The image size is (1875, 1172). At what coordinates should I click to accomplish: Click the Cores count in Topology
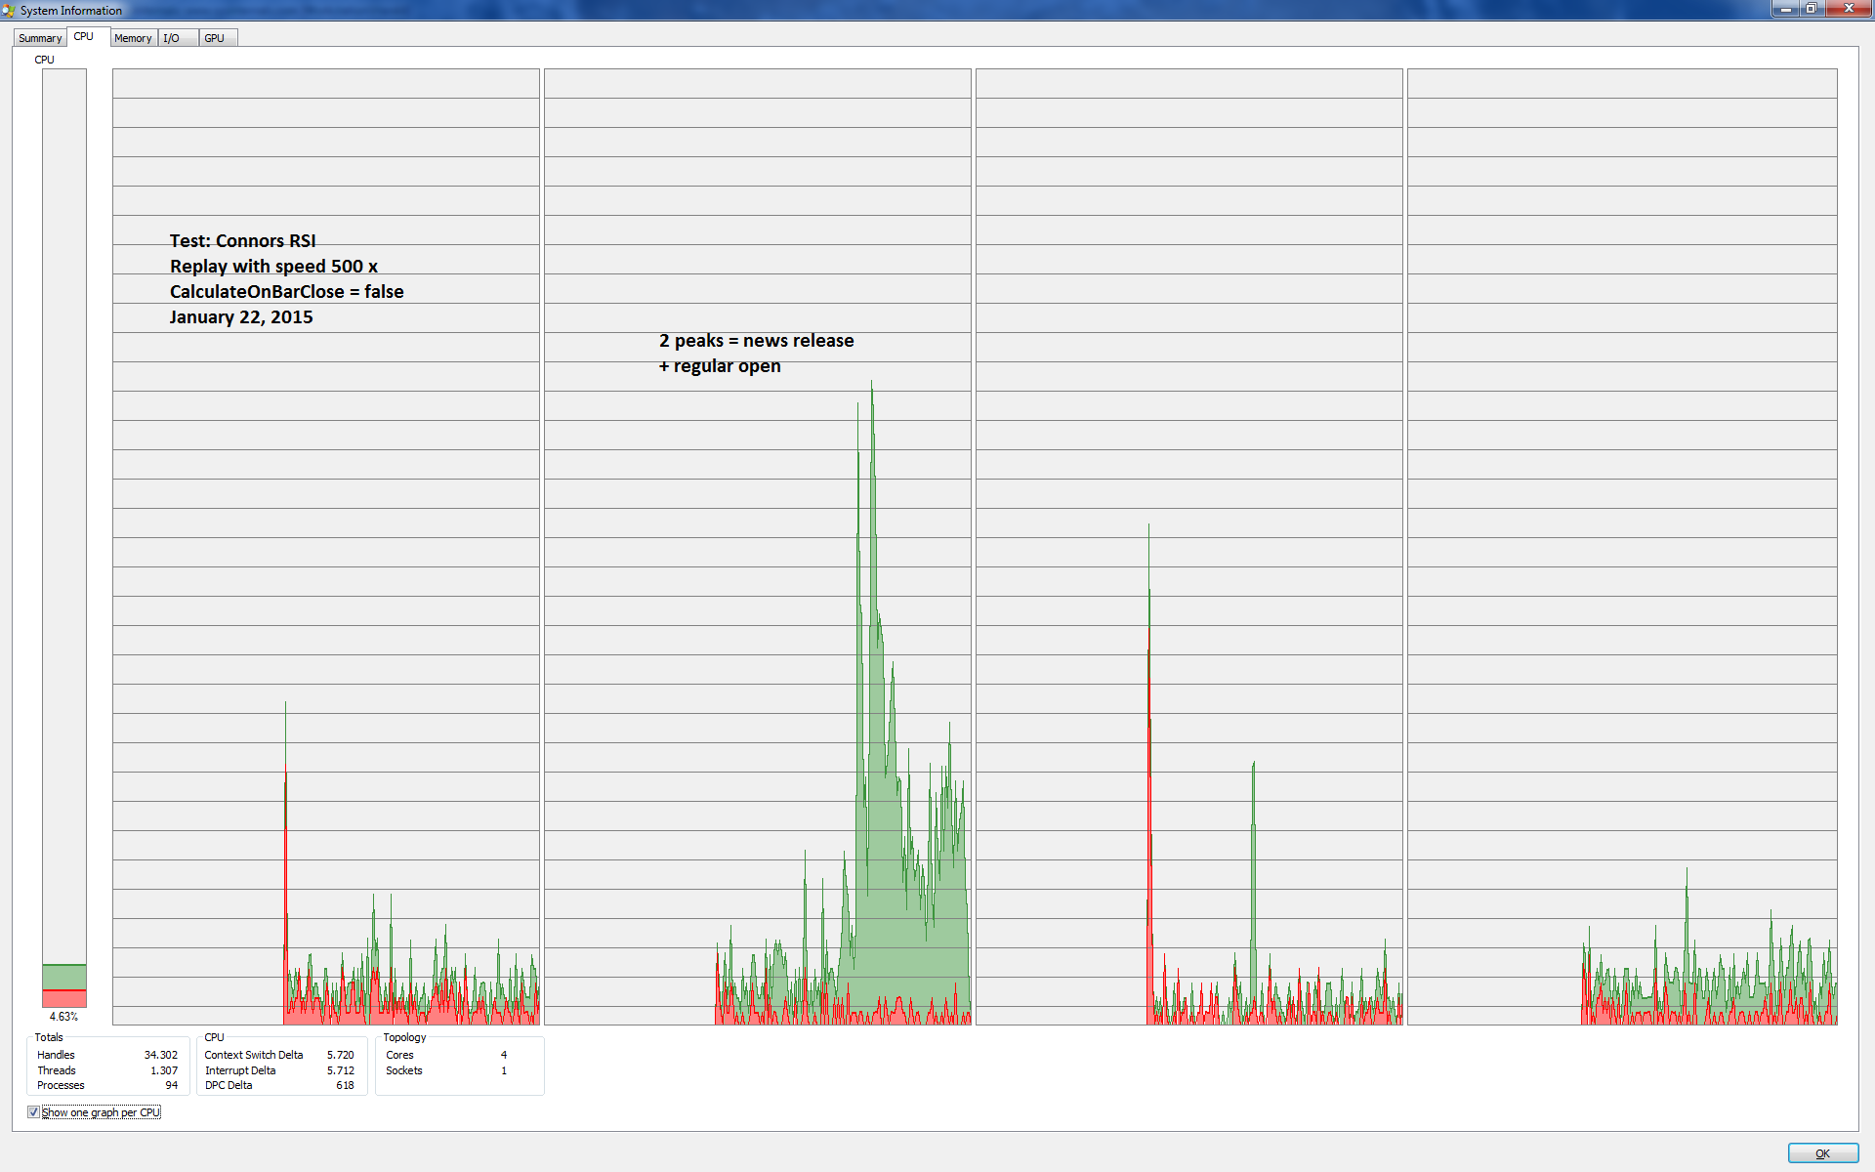click(504, 1055)
